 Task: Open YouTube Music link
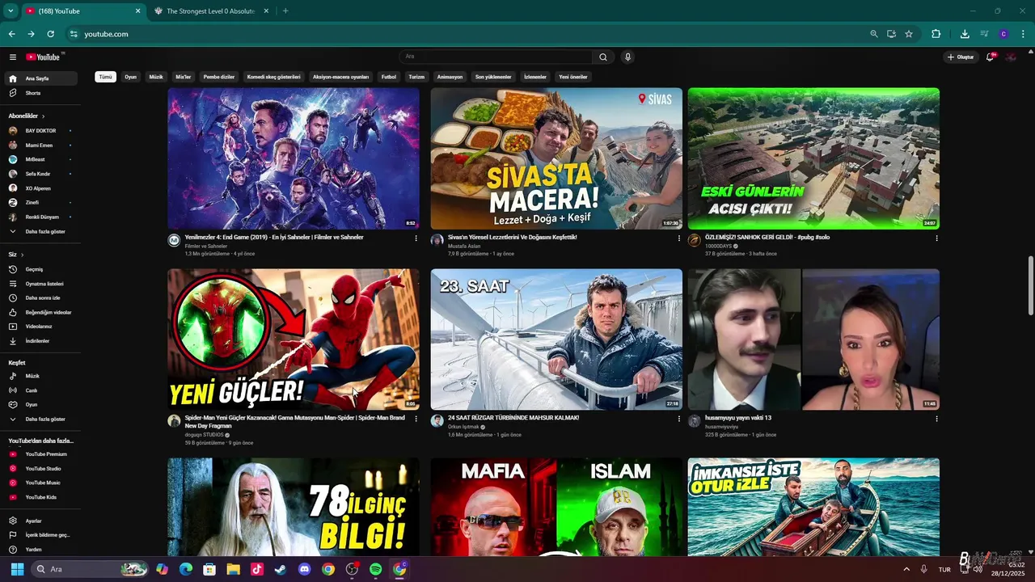(42, 483)
